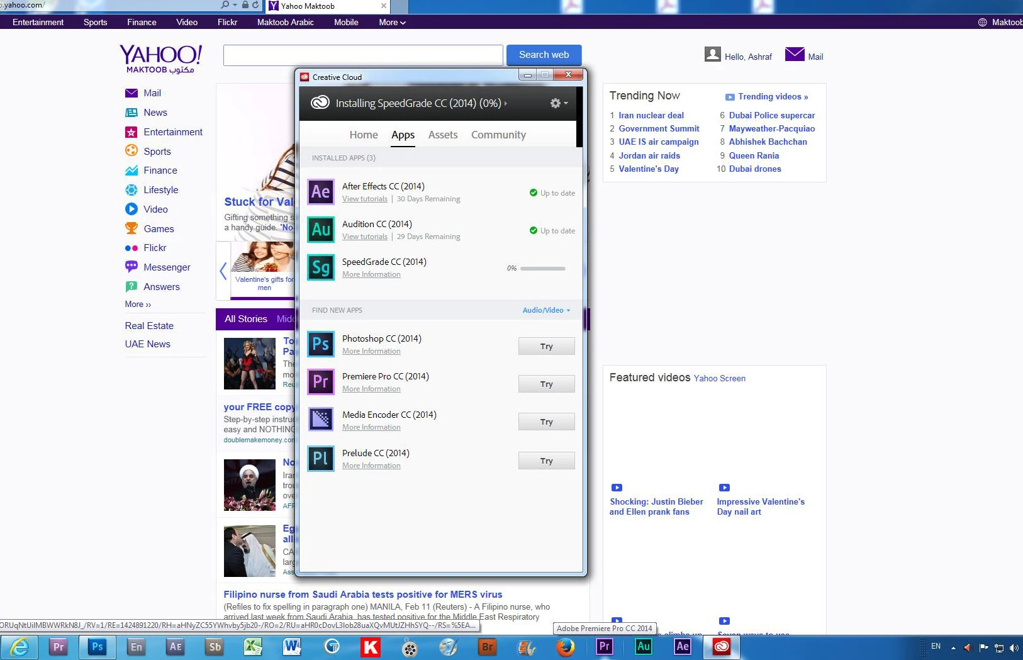Screen dimensions: 1023x660
Task: Click Try button for Photoshop CC
Action: pos(546,346)
